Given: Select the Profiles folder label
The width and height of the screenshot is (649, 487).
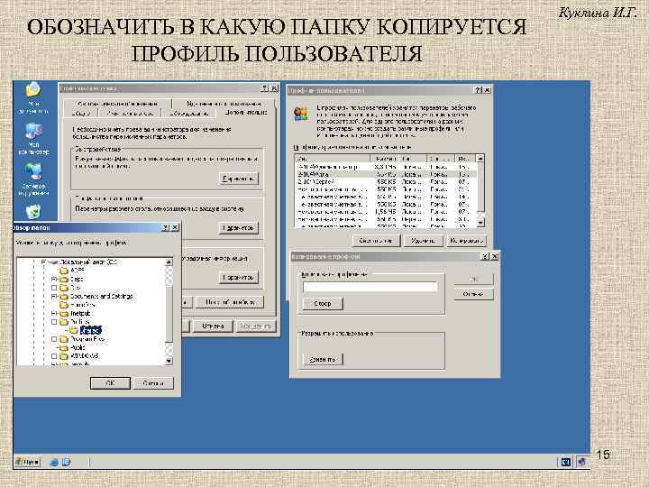Looking at the screenshot, I should point(80,322).
